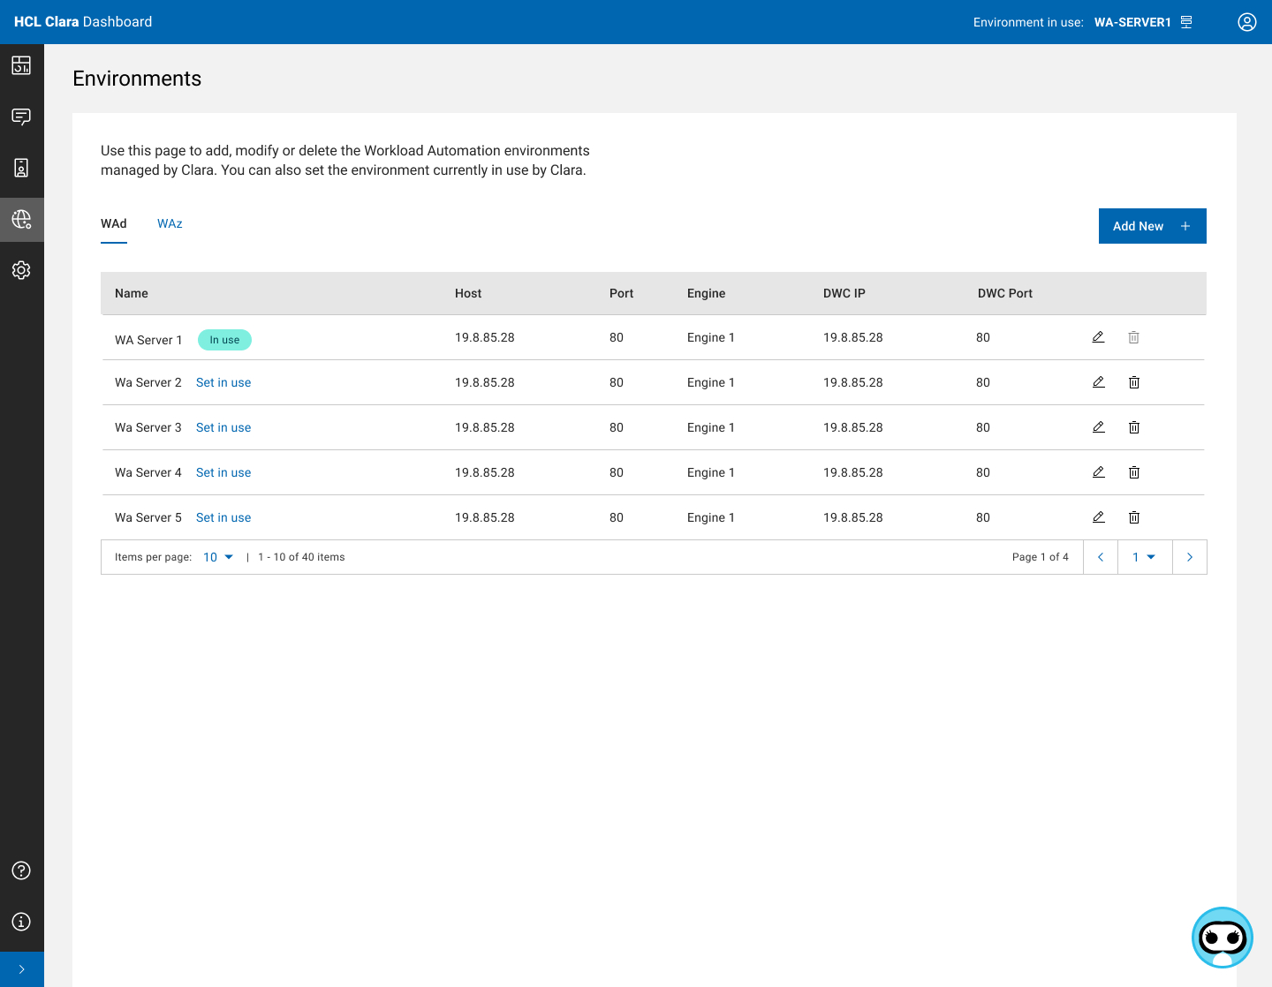Screen dimensions: 1272x987
Task: Open the chat messages sidebar icon
Action: click(21, 117)
